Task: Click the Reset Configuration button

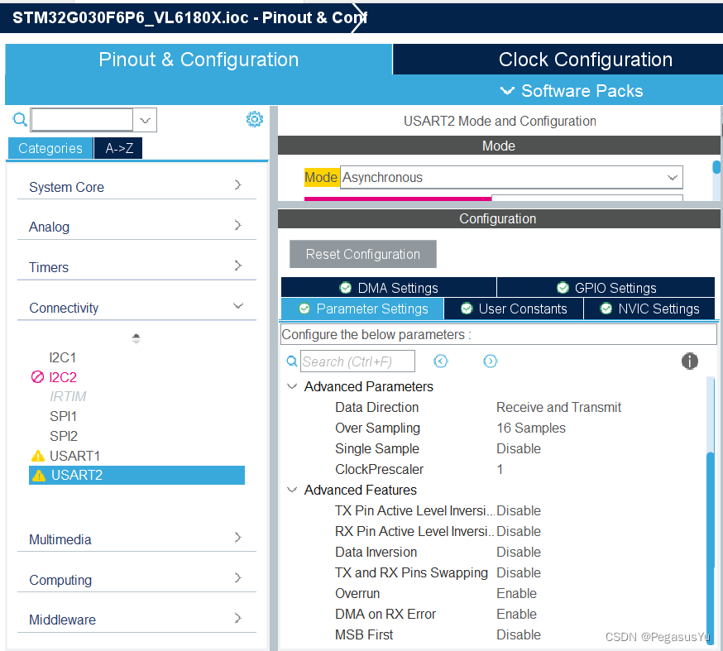Action: [363, 254]
